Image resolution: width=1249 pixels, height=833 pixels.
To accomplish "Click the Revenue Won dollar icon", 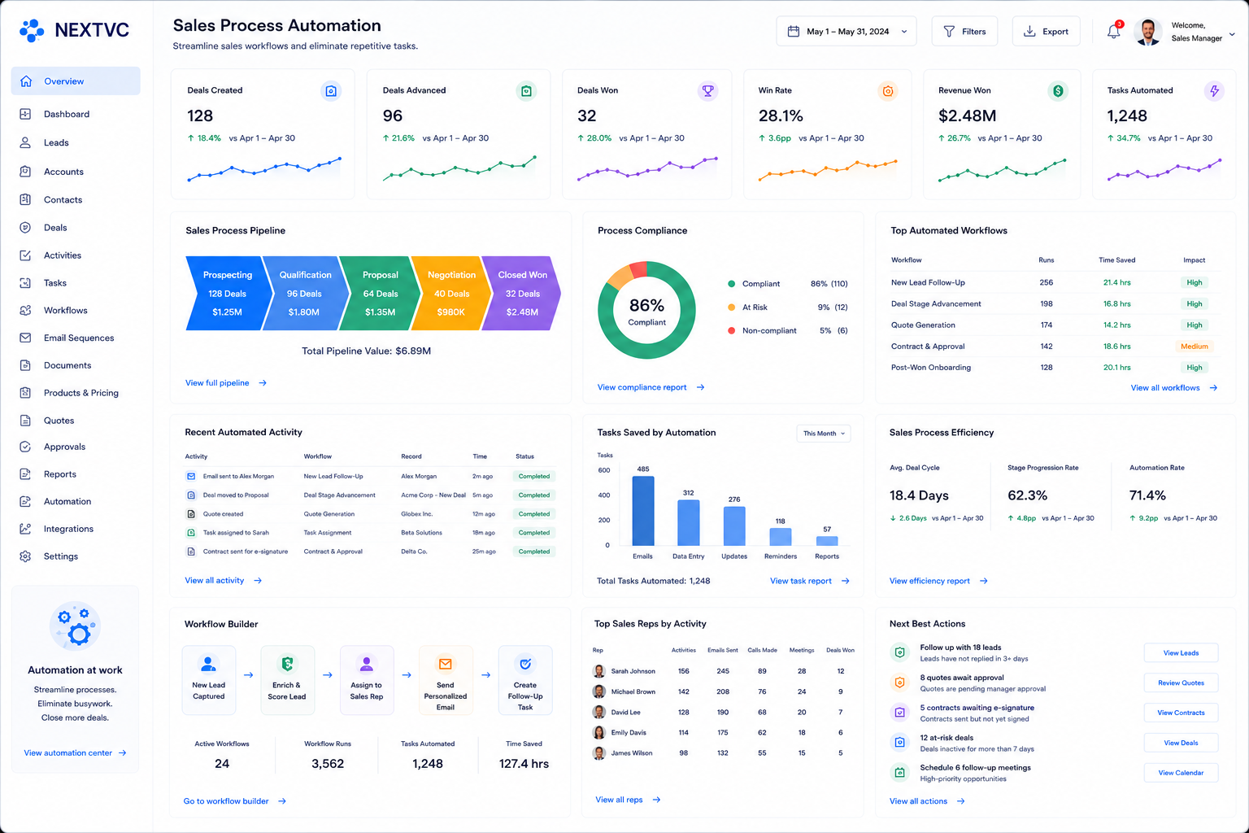I will pyautogui.click(x=1058, y=91).
